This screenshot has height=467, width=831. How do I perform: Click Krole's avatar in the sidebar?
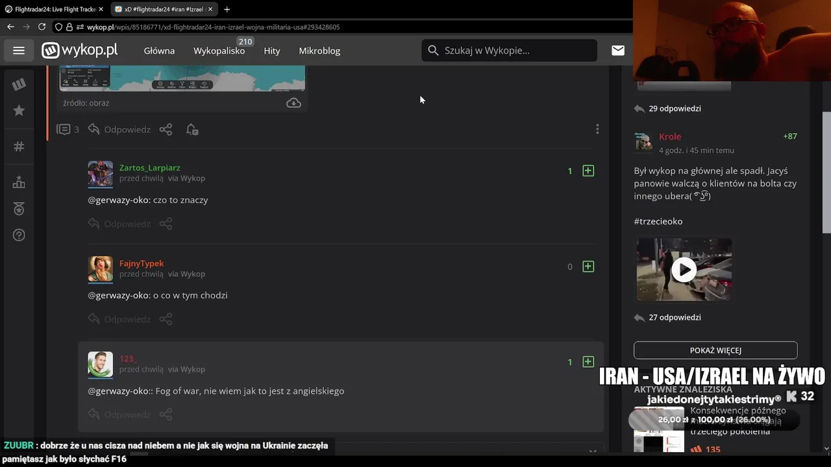[x=643, y=142]
